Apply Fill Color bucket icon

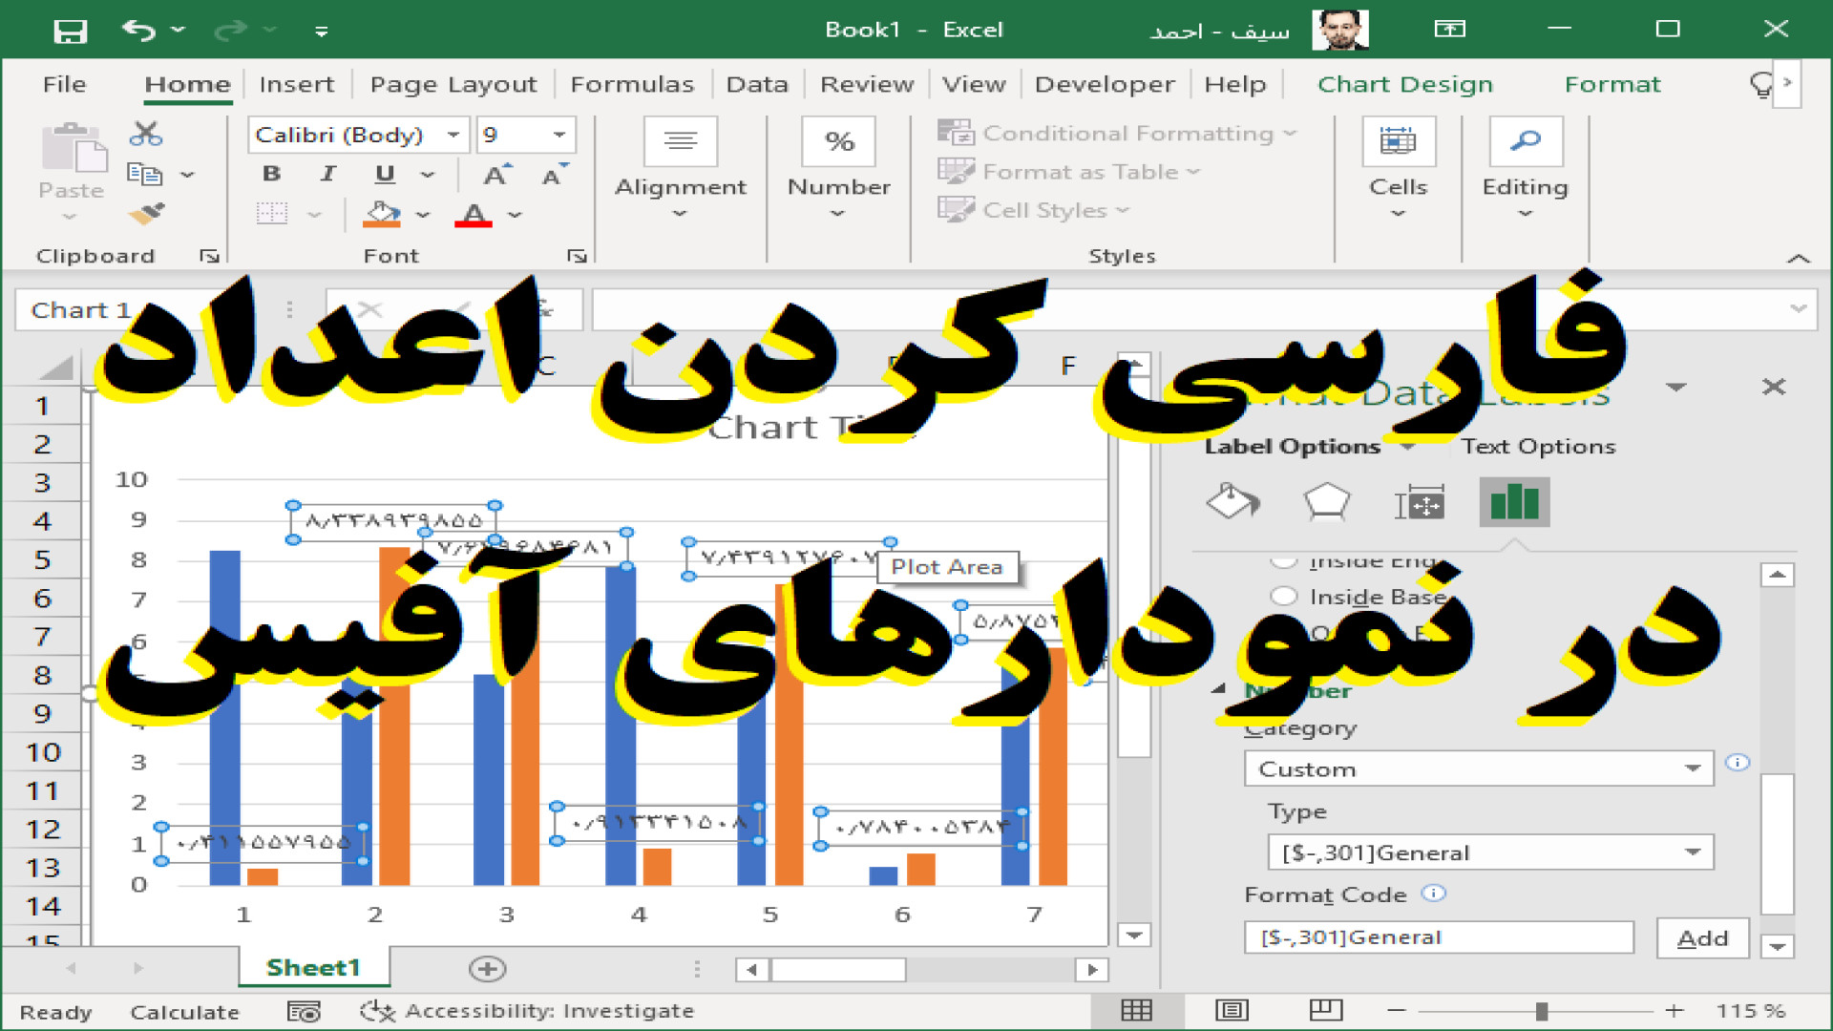pos(382,214)
